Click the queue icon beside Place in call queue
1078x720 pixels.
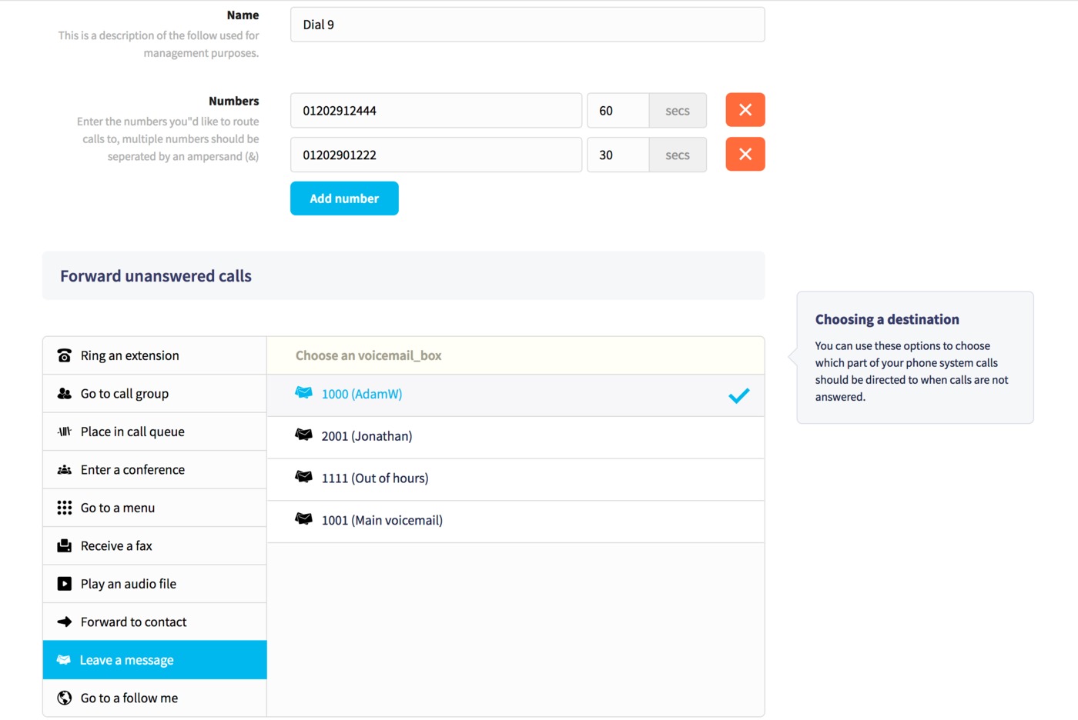(x=65, y=432)
